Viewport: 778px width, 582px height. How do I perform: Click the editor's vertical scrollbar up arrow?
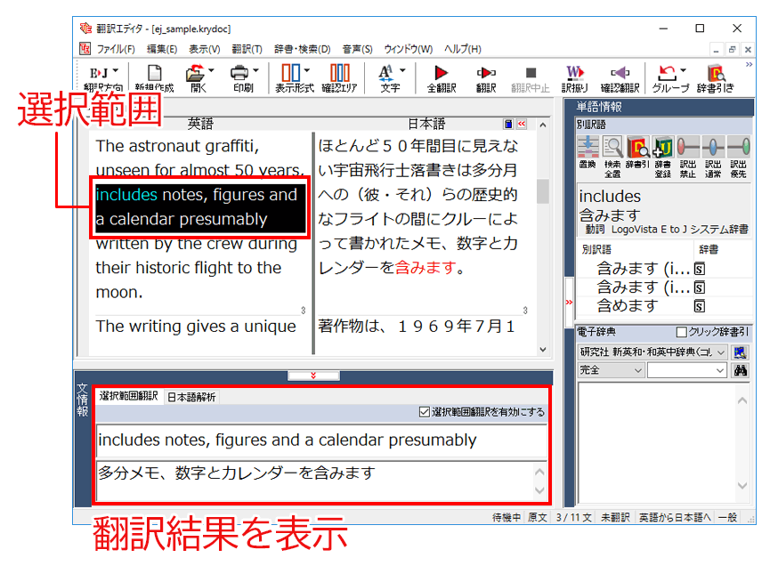(543, 125)
